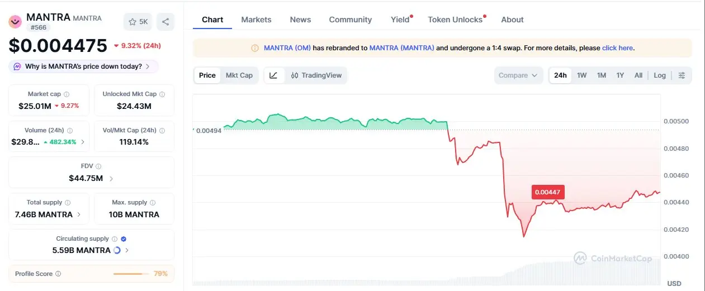Select the 24h time range

560,75
